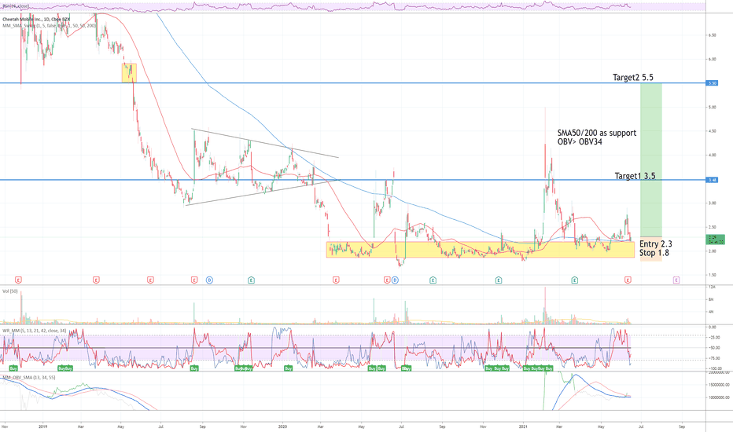
Task: Click the green current price label on axis
Action: [x=715, y=240]
